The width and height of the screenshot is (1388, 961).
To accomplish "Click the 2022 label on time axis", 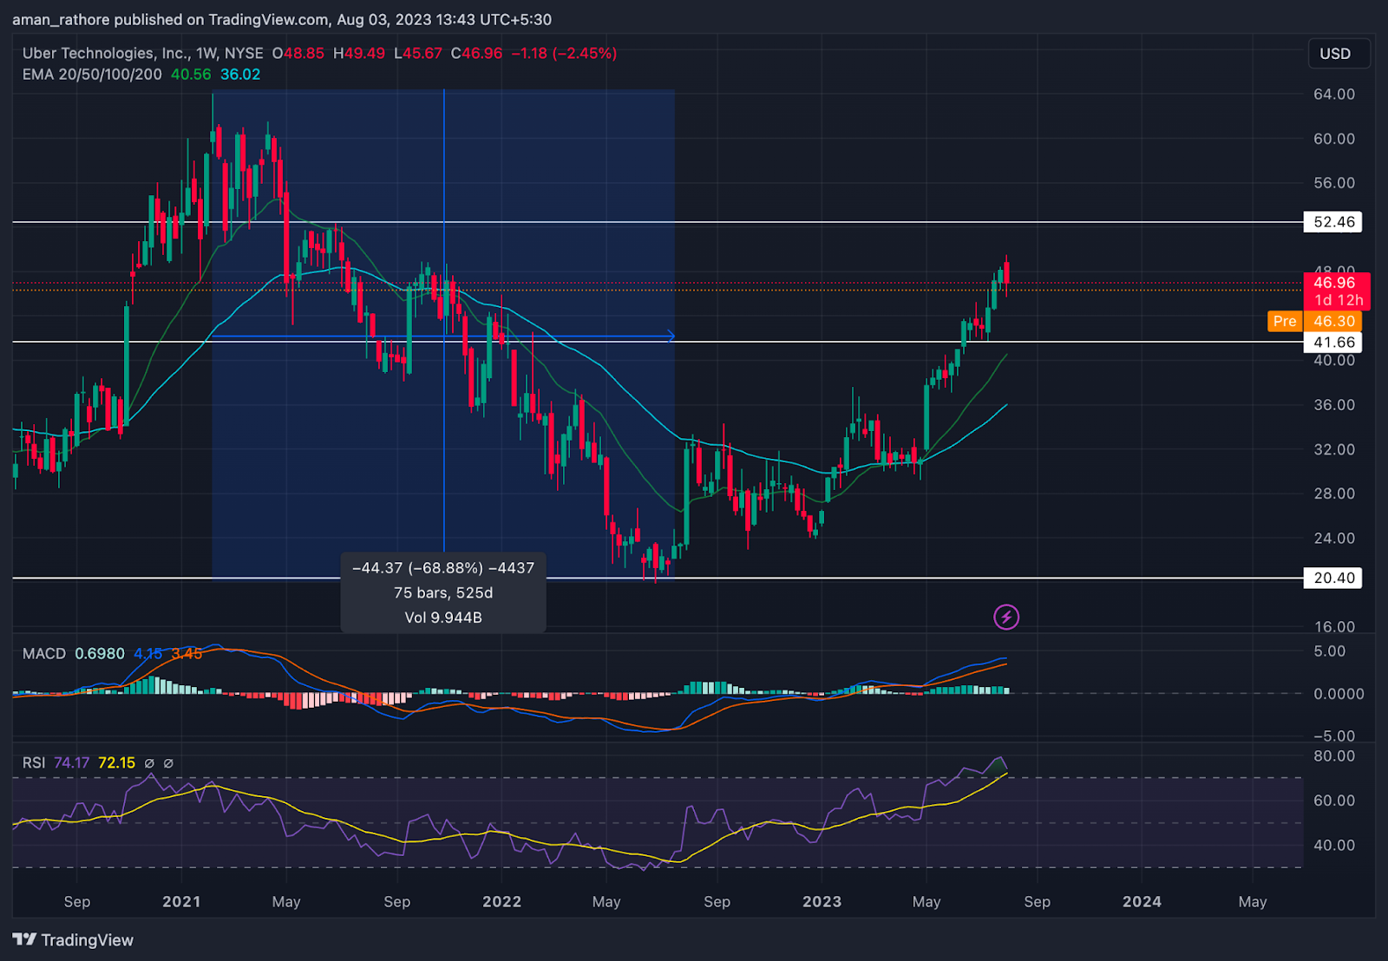I will 502,901.
